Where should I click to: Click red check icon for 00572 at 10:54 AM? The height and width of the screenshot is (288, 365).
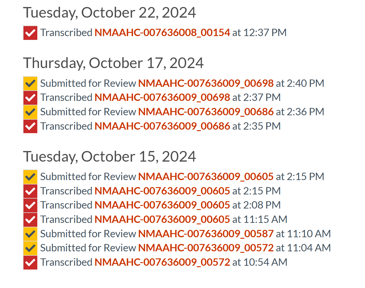coord(30,262)
